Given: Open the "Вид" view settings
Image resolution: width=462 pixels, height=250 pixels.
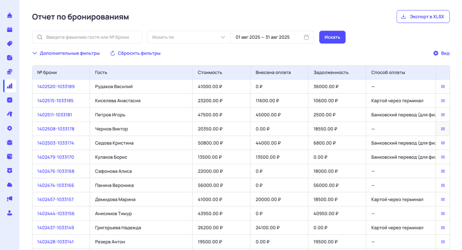Looking at the screenshot, I should [x=441, y=53].
